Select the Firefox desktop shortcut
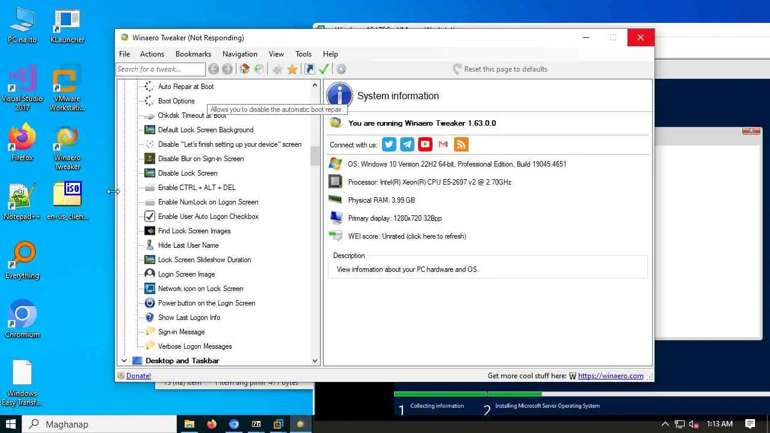This screenshot has width=770, height=433. tap(22, 143)
